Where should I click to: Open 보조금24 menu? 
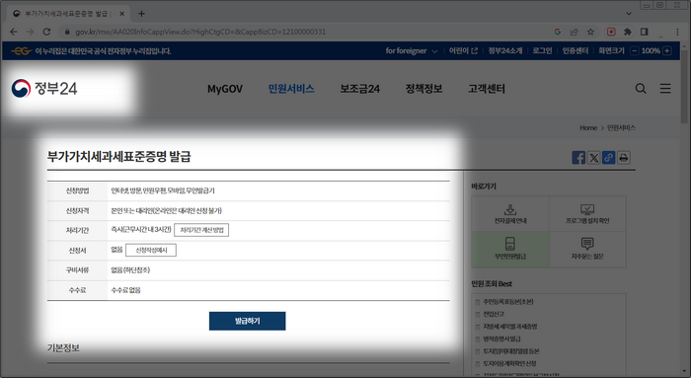point(359,89)
